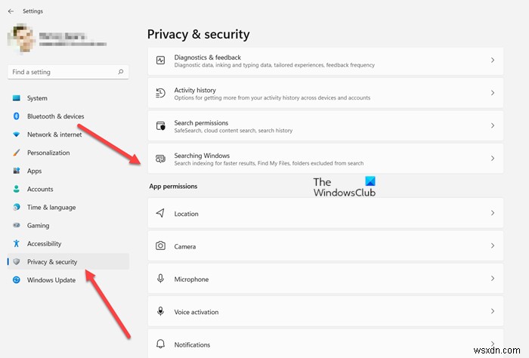Click the Microphone permission icon
This screenshot has width=529, height=358.
click(160, 279)
